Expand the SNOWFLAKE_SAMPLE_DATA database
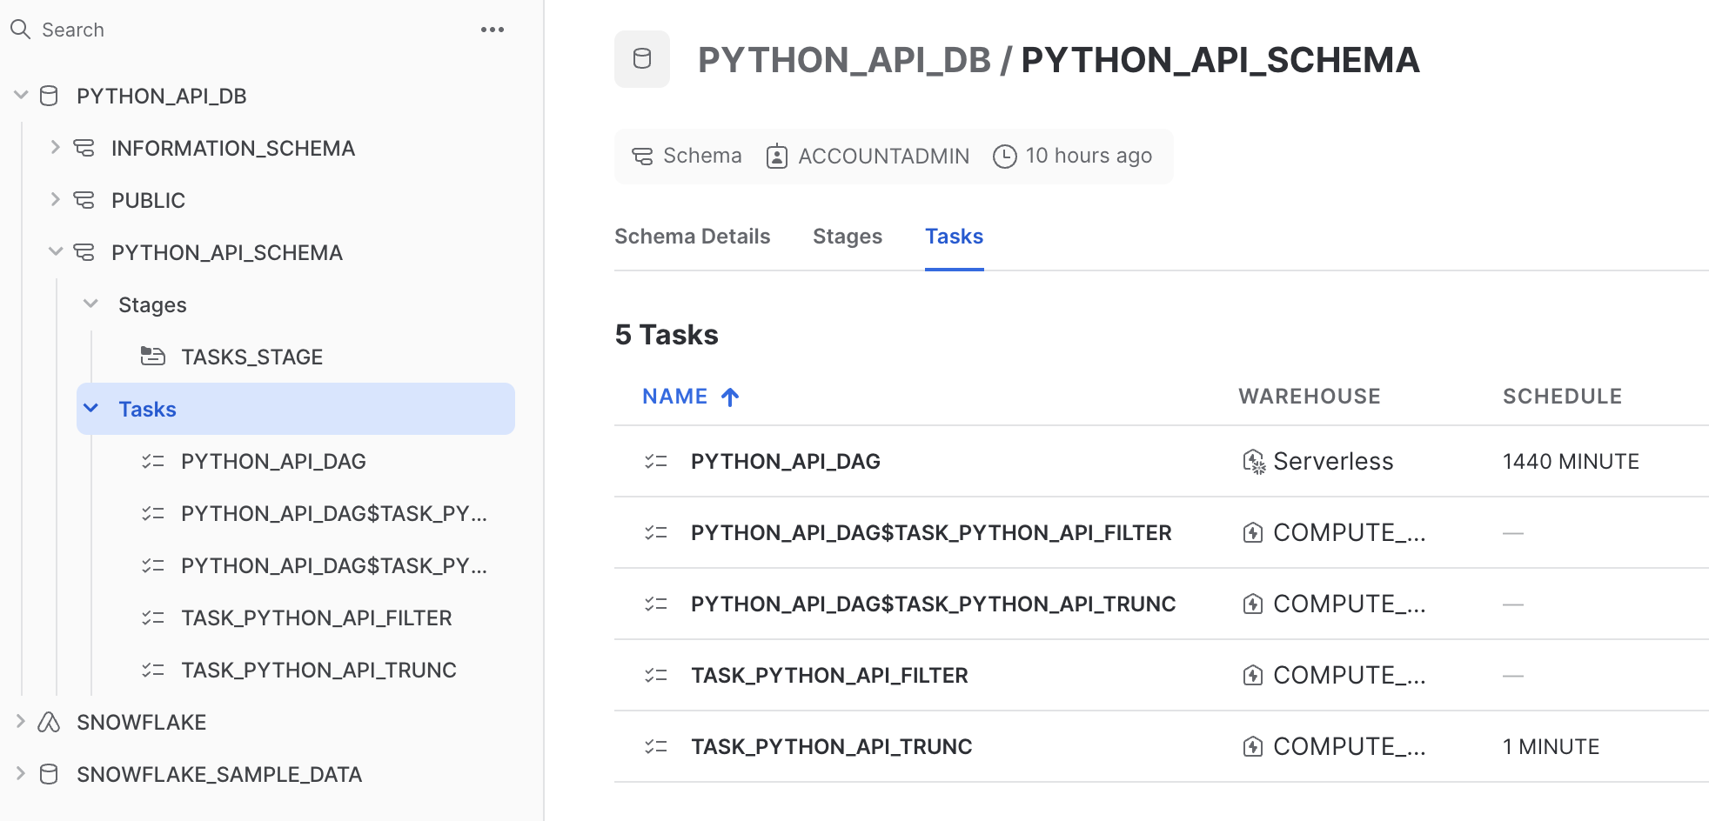 21,774
